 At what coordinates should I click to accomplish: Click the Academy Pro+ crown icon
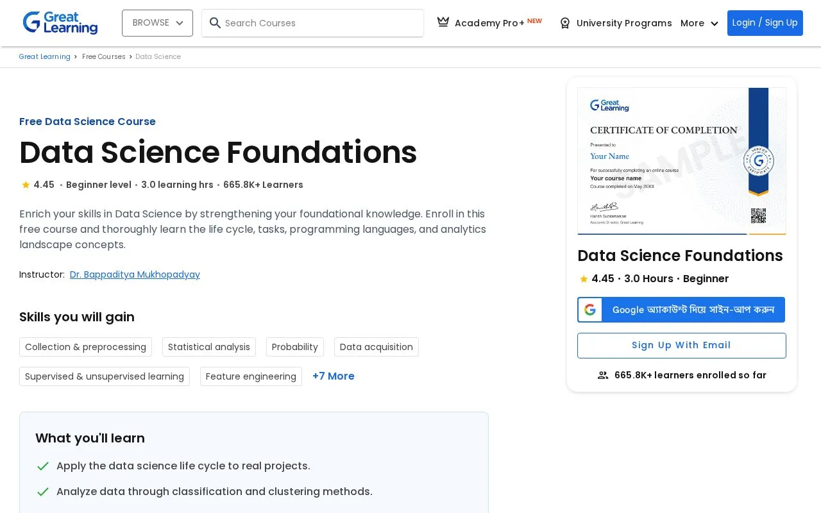(x=443, y=22)
